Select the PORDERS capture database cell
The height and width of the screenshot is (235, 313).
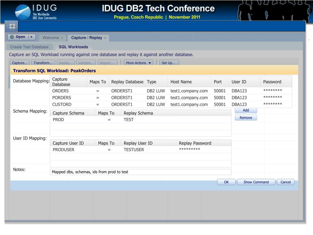(62, 98)
